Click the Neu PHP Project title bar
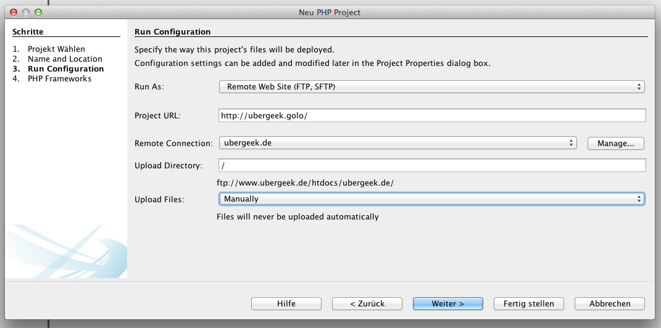The width and height of the screenshot is (661, 328). point(330,12)
